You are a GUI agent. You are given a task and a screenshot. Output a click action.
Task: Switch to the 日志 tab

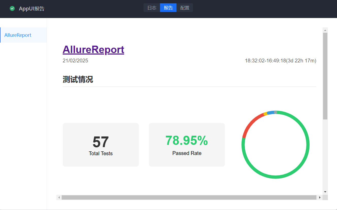coord(152,8)
